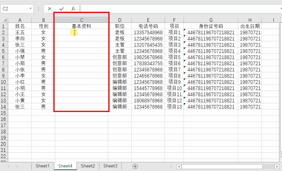
Task: Select phone cell '18068978968'
Action: pyautogui.click(x=148, y=100)
